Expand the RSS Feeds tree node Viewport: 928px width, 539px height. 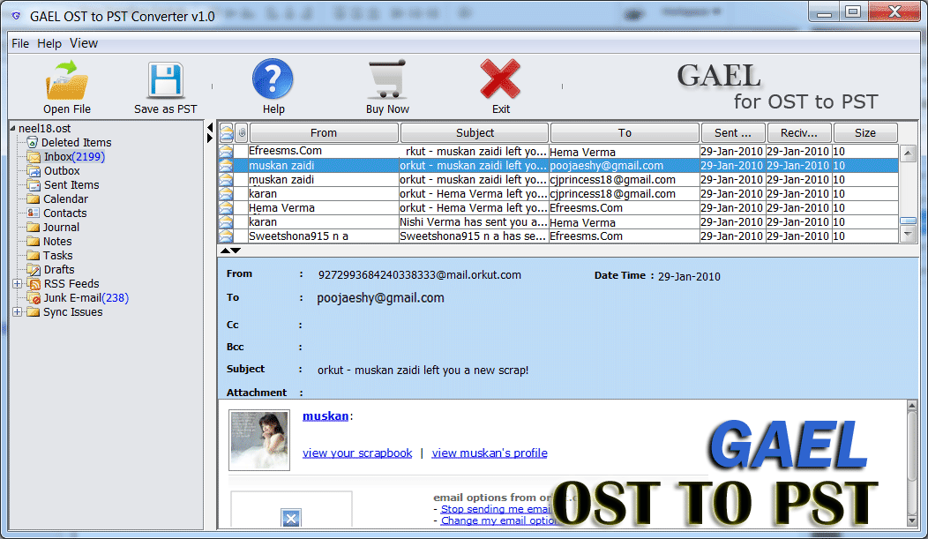tap(17, 284)
